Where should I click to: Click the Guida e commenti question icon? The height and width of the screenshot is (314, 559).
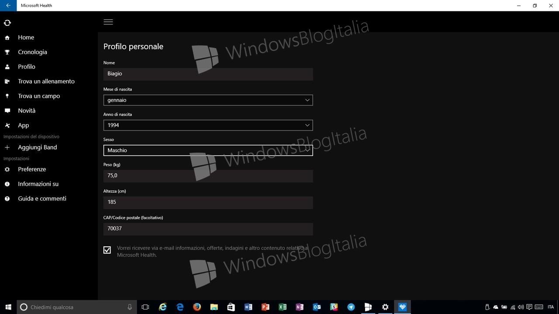tap(7, 198)
